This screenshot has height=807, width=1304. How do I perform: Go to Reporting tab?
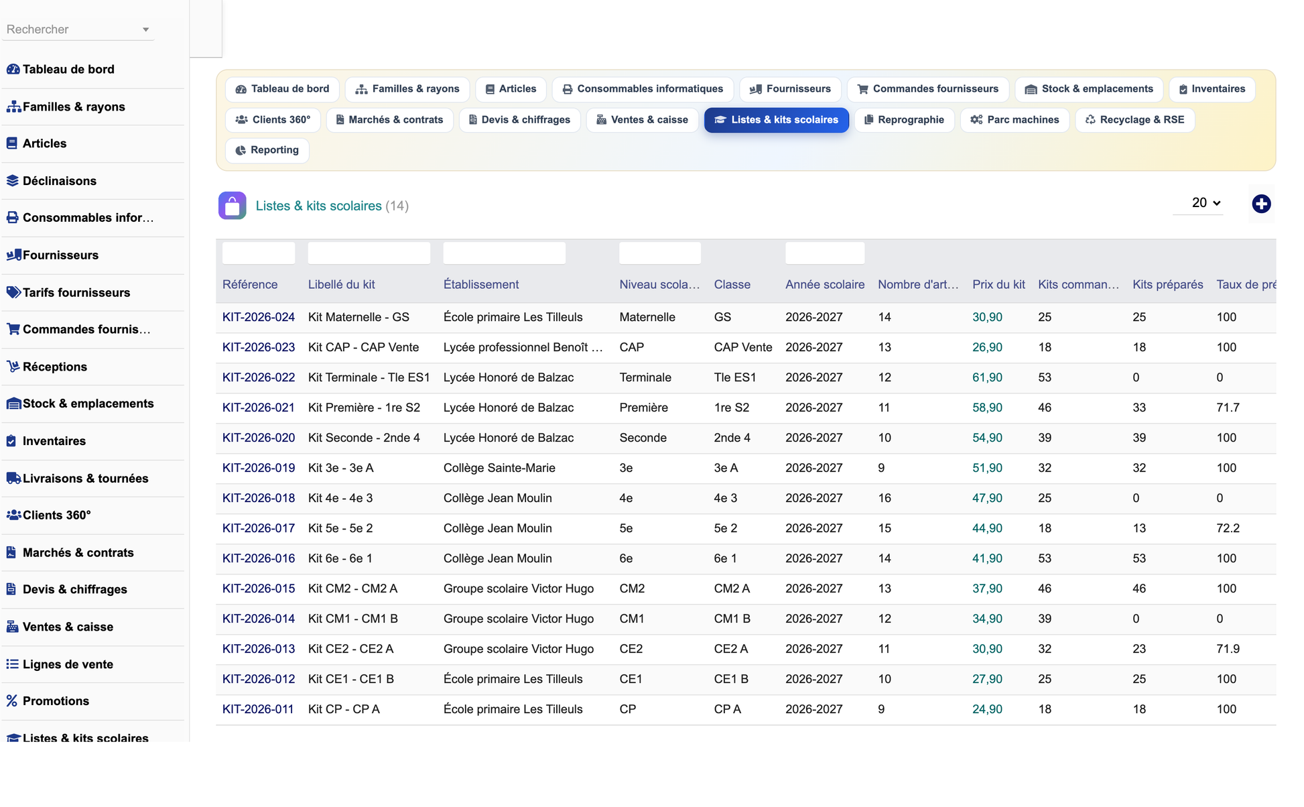[x=267, y=150]
